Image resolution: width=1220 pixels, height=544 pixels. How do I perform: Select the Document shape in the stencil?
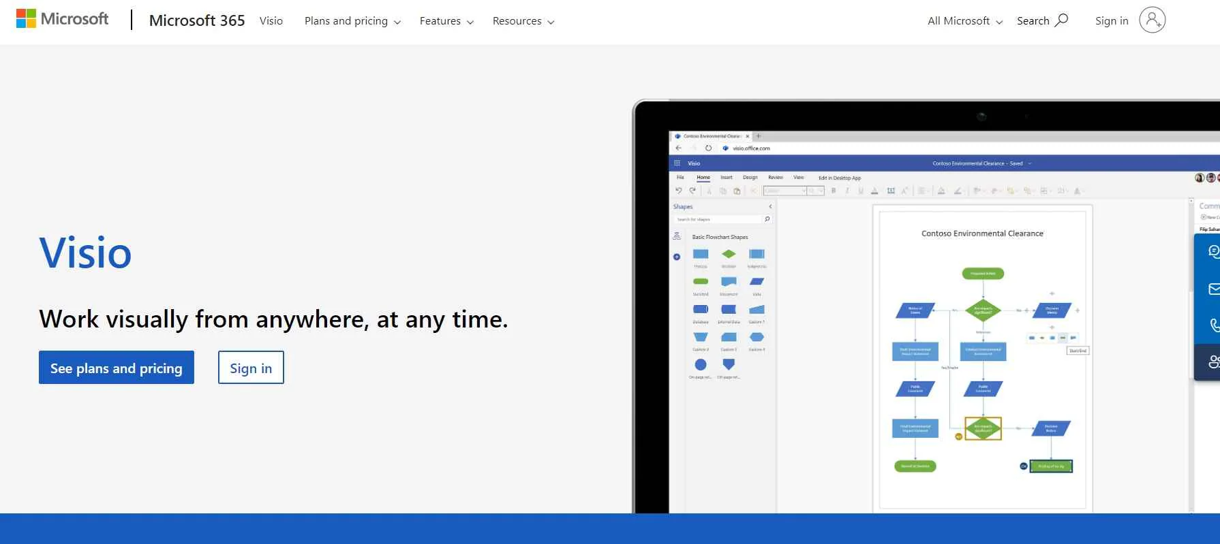[x=729, y=281]
